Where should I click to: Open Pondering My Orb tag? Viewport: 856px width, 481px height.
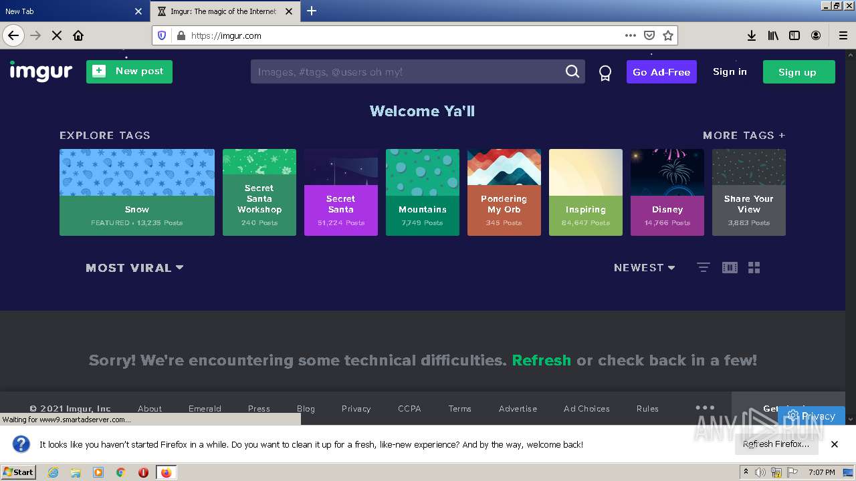tap(504, 192)
